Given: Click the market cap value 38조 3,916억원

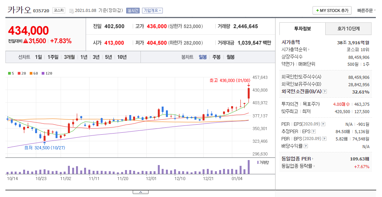Looking at the screenshot, I should click(353, 42).
